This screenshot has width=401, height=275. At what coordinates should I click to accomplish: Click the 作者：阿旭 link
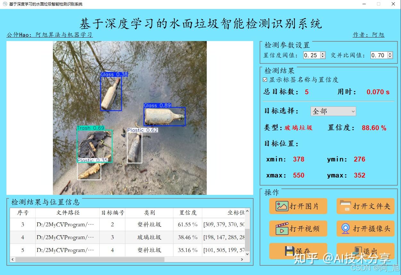point(369,35)
